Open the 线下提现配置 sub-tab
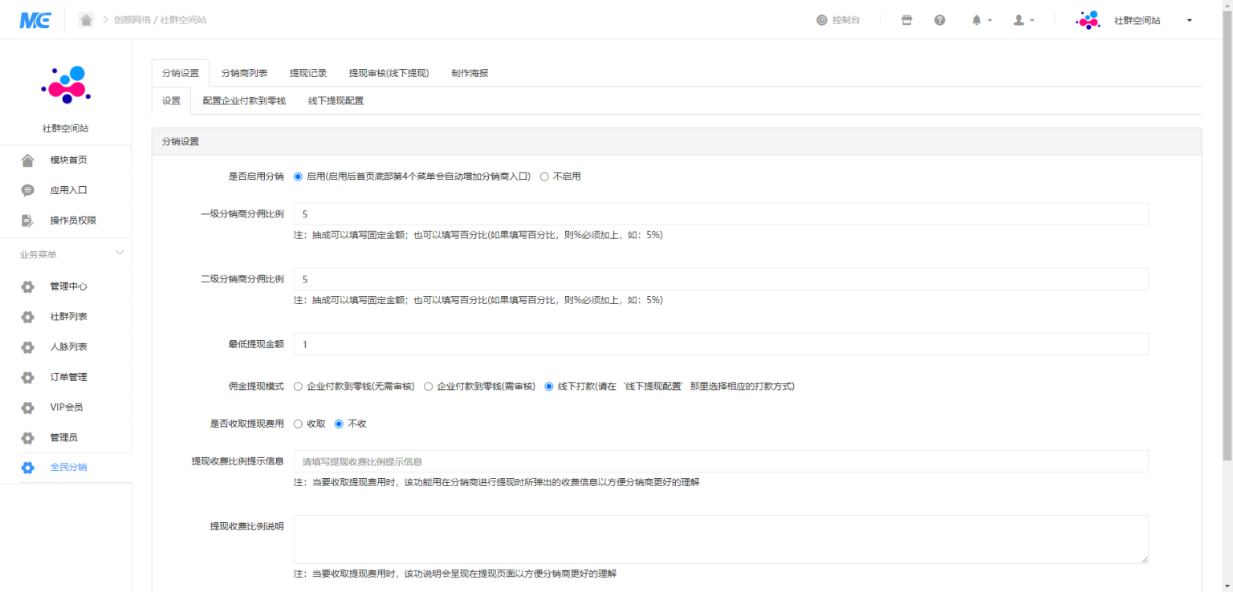Viewport: 1233px width, 592px height. click(x=336, y=101)
